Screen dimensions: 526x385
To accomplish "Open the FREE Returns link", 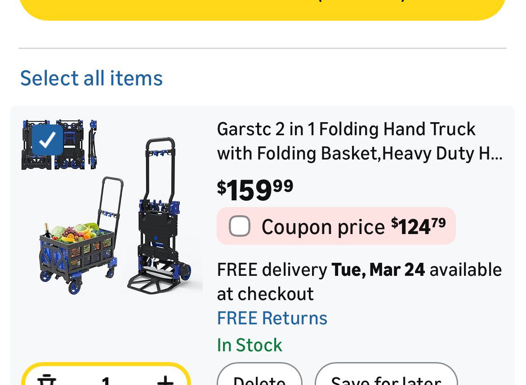I will [x=272, y=318].
